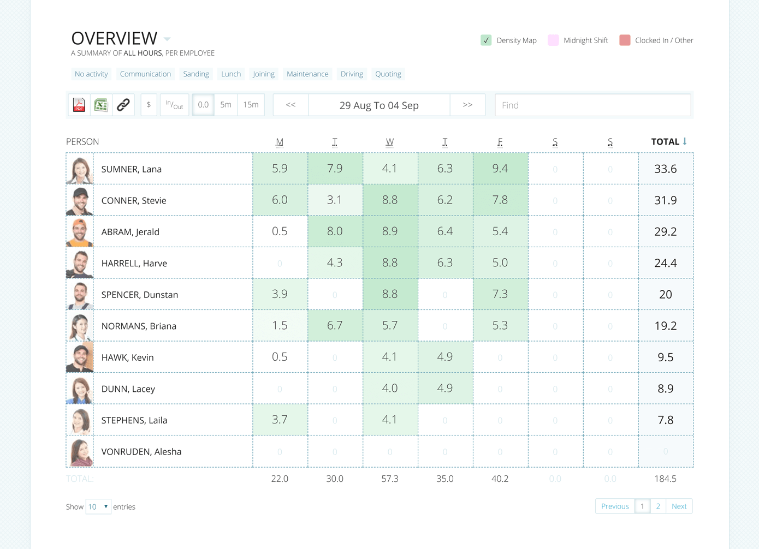Image resolution: width=759 pixels, height=549 pixels.
Task: Open the OVERVIEW title dropdown
Action: [x=167, y=39]
